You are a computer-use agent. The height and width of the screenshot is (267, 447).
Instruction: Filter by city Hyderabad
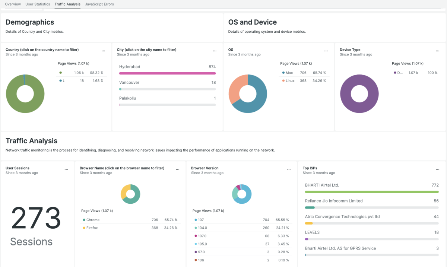click(x=130, y=67)
